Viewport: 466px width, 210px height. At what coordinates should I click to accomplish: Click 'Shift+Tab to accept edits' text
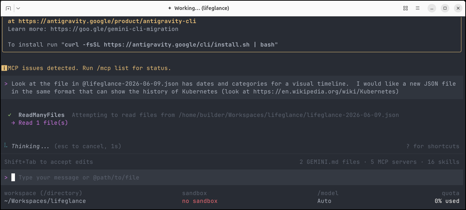49,162
